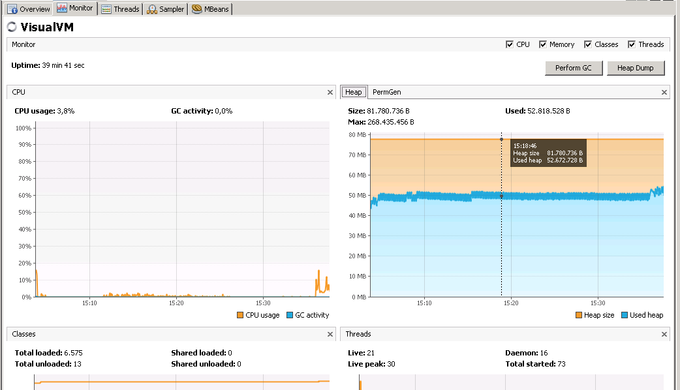
Task: Click the Heap size orange legend swatch
Action: pos(578,315)
